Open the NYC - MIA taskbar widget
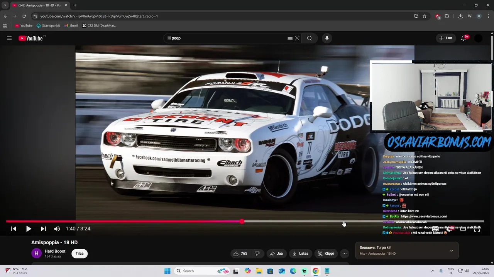This screenshot has width=494, height=277. point(16,271)
